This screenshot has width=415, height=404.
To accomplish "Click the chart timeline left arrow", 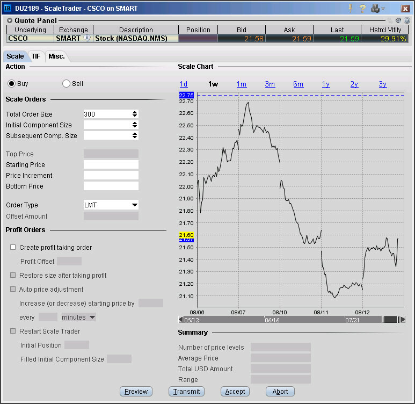I will [x=180, y=320].
